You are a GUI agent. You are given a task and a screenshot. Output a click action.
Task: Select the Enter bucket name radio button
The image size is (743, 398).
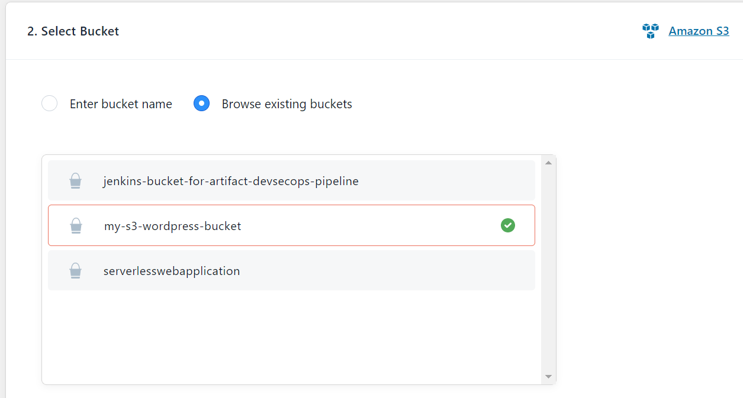pyautogui.click(x=49, y=103)
